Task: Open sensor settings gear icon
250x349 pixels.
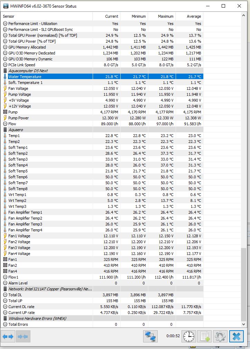Action: point(220,336)
